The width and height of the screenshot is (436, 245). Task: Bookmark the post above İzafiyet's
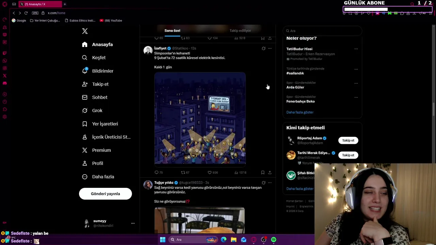(x=263, y=38)
